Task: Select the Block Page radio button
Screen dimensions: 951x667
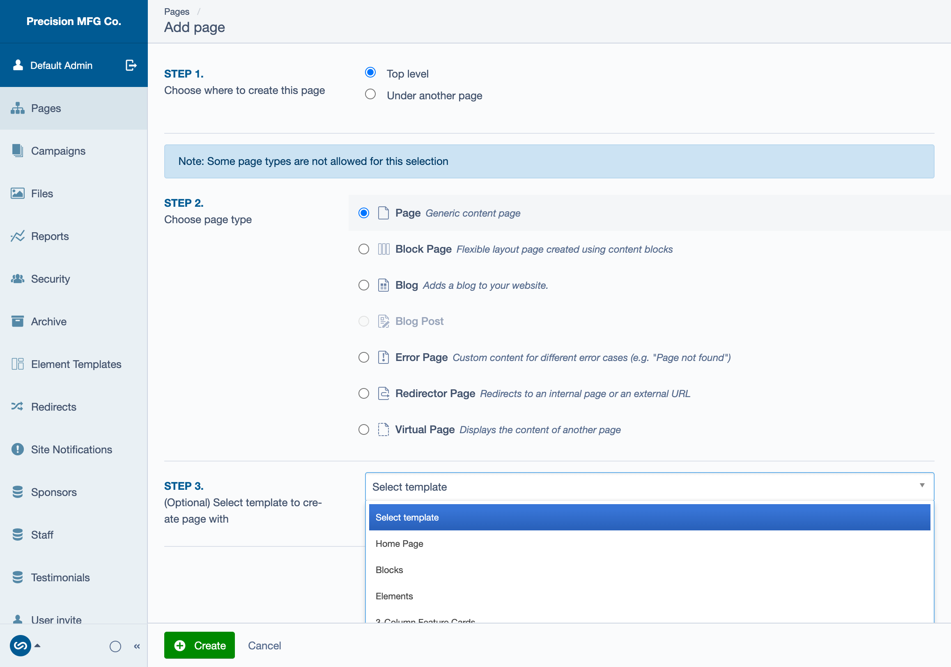Action: (x=364, y=249)
